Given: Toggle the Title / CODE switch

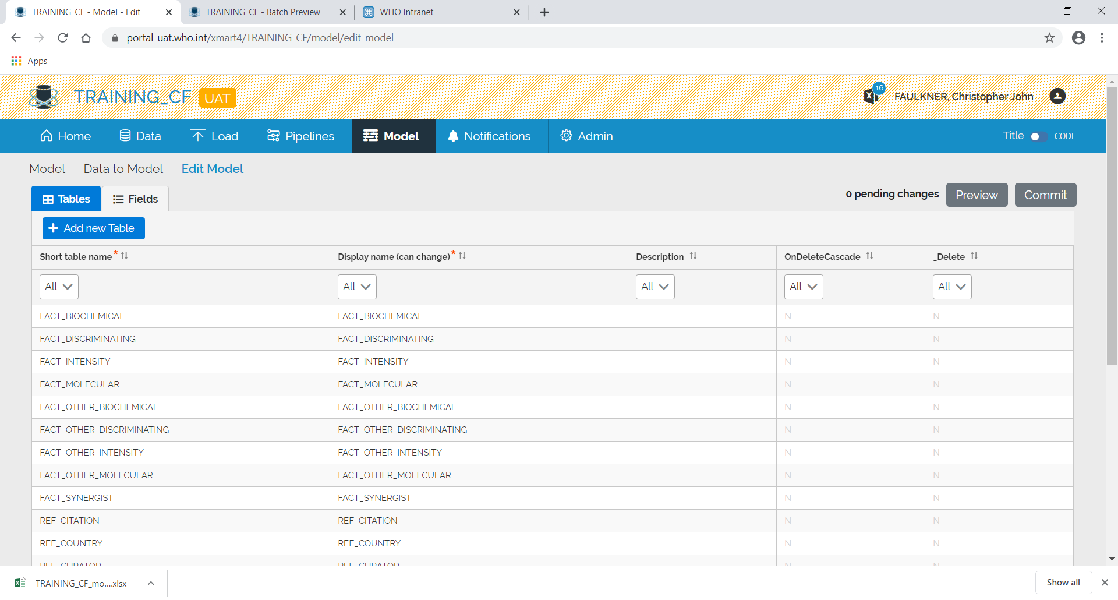Looking at the screenshot, I should click(x=1038, y=136).
